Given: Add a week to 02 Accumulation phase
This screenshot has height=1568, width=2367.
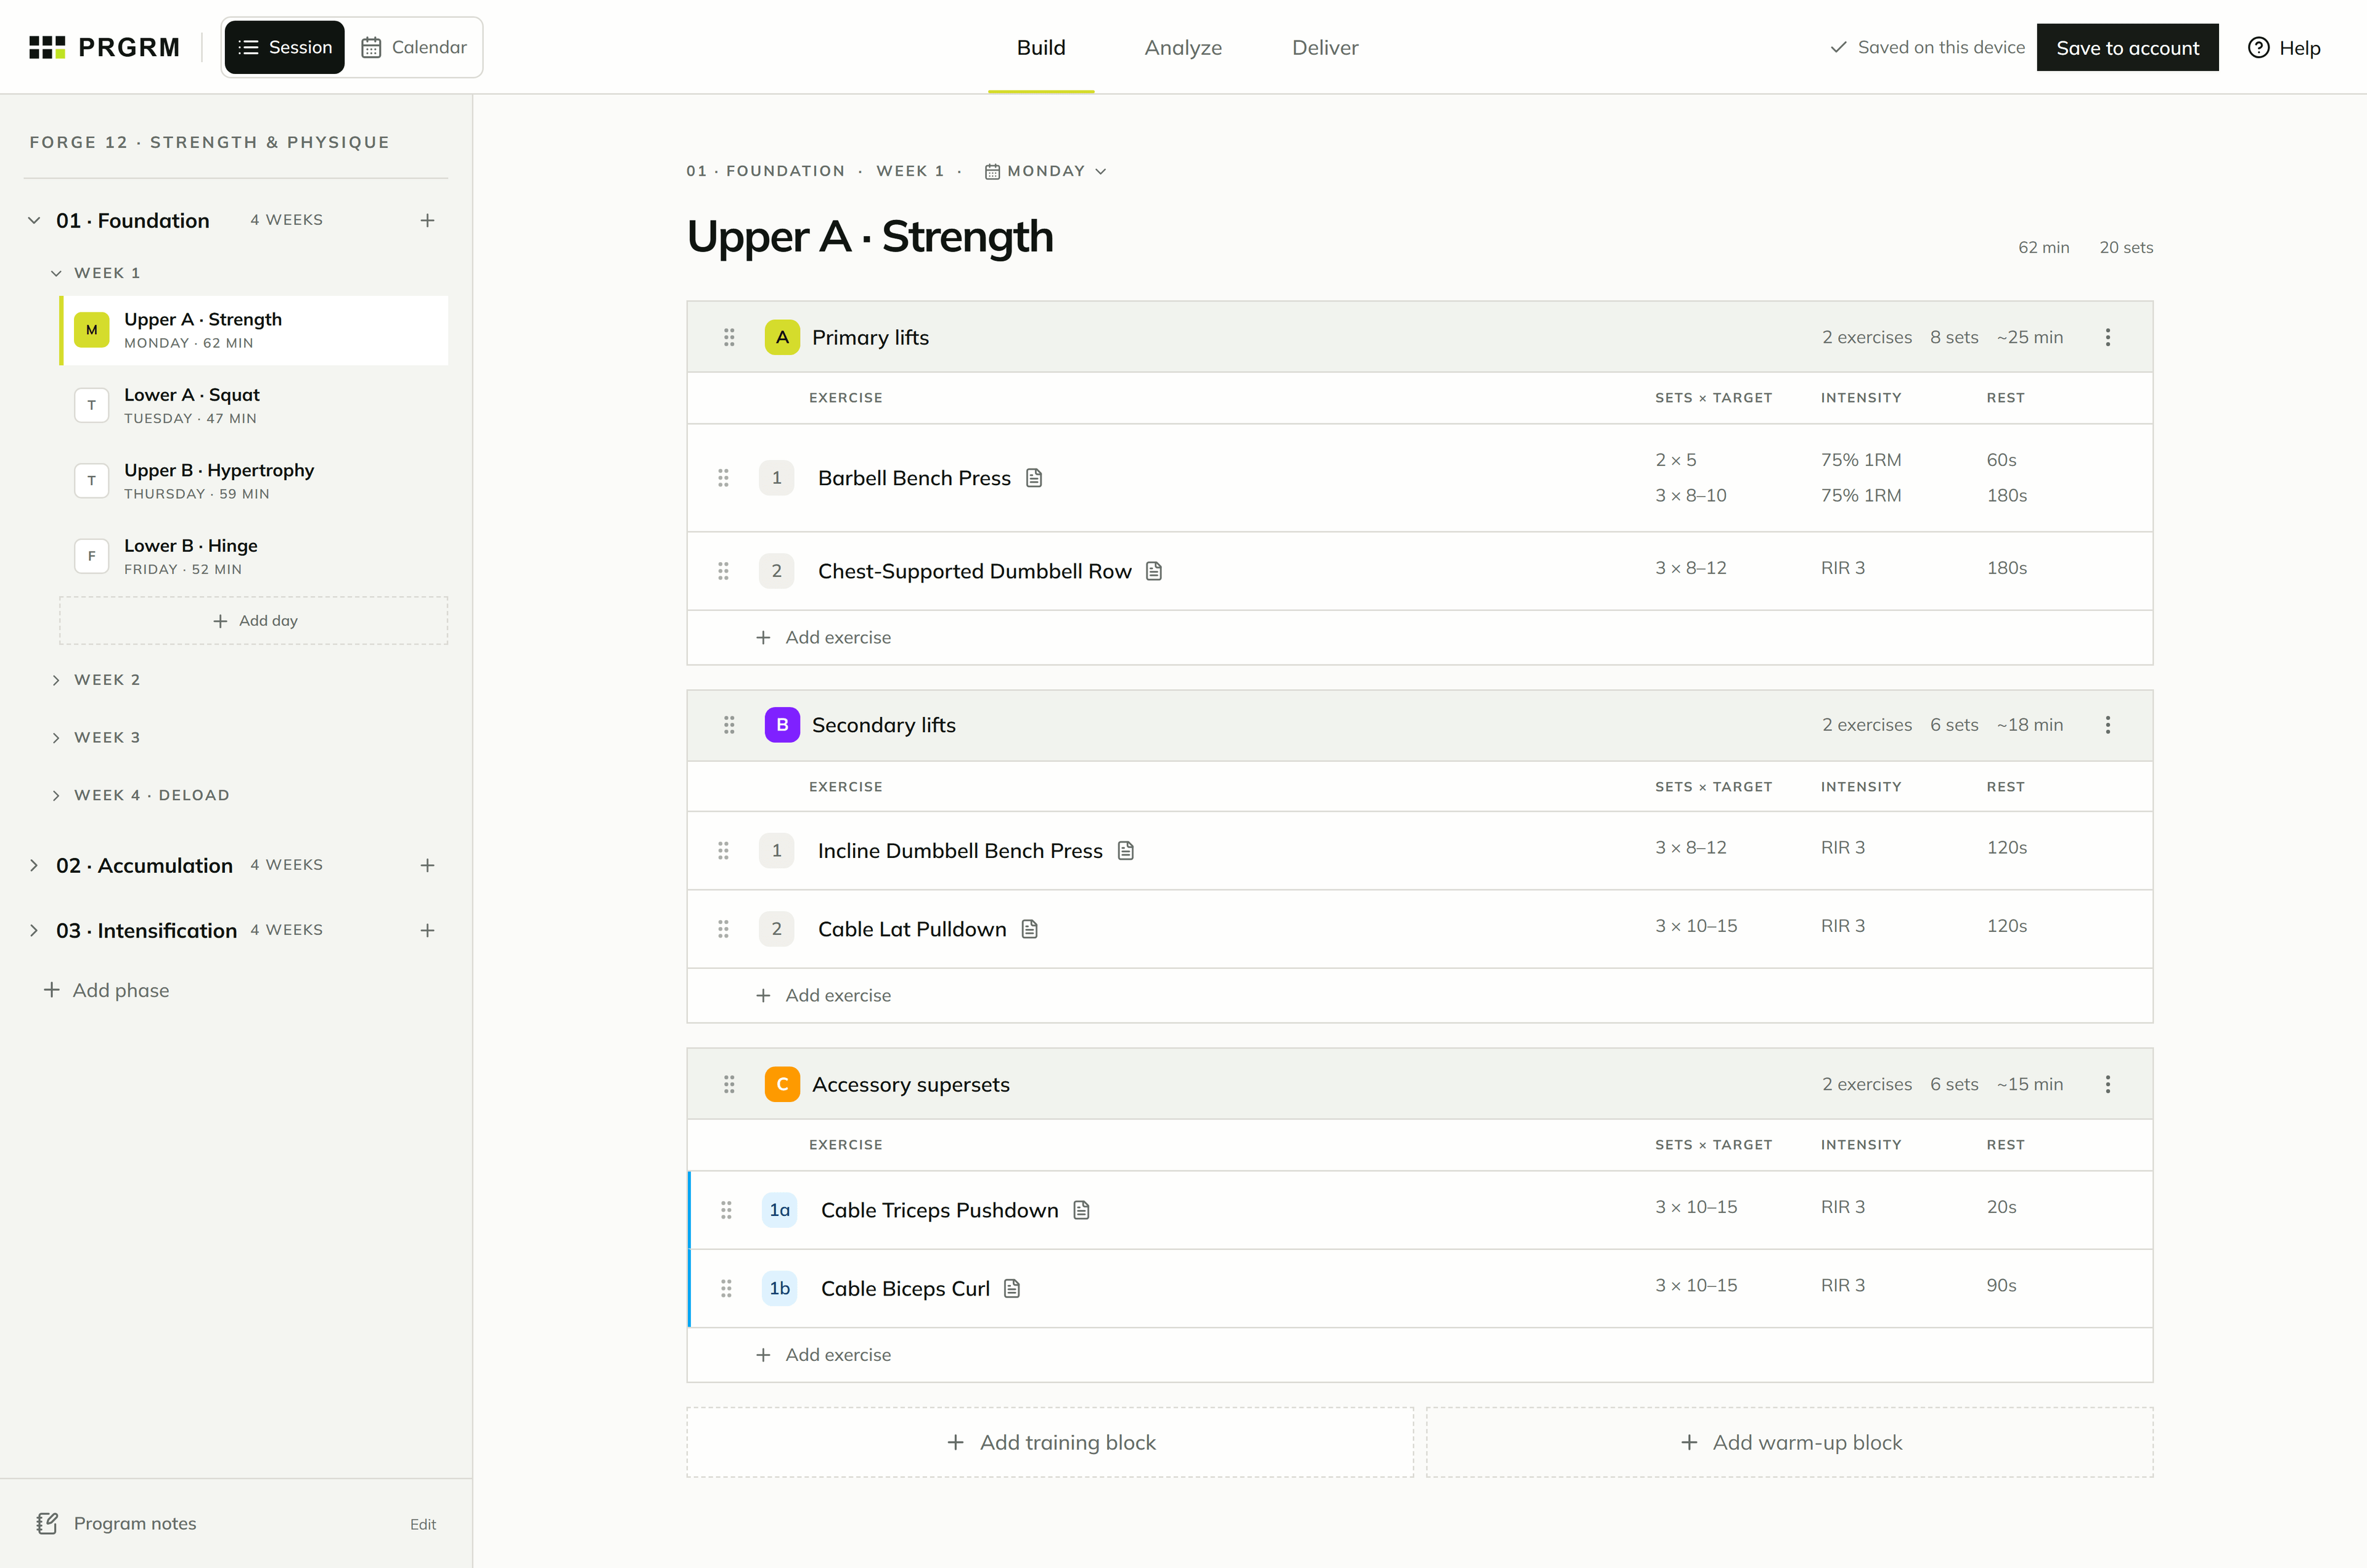Looking at the screenshot, I should [x=427, y=865].
